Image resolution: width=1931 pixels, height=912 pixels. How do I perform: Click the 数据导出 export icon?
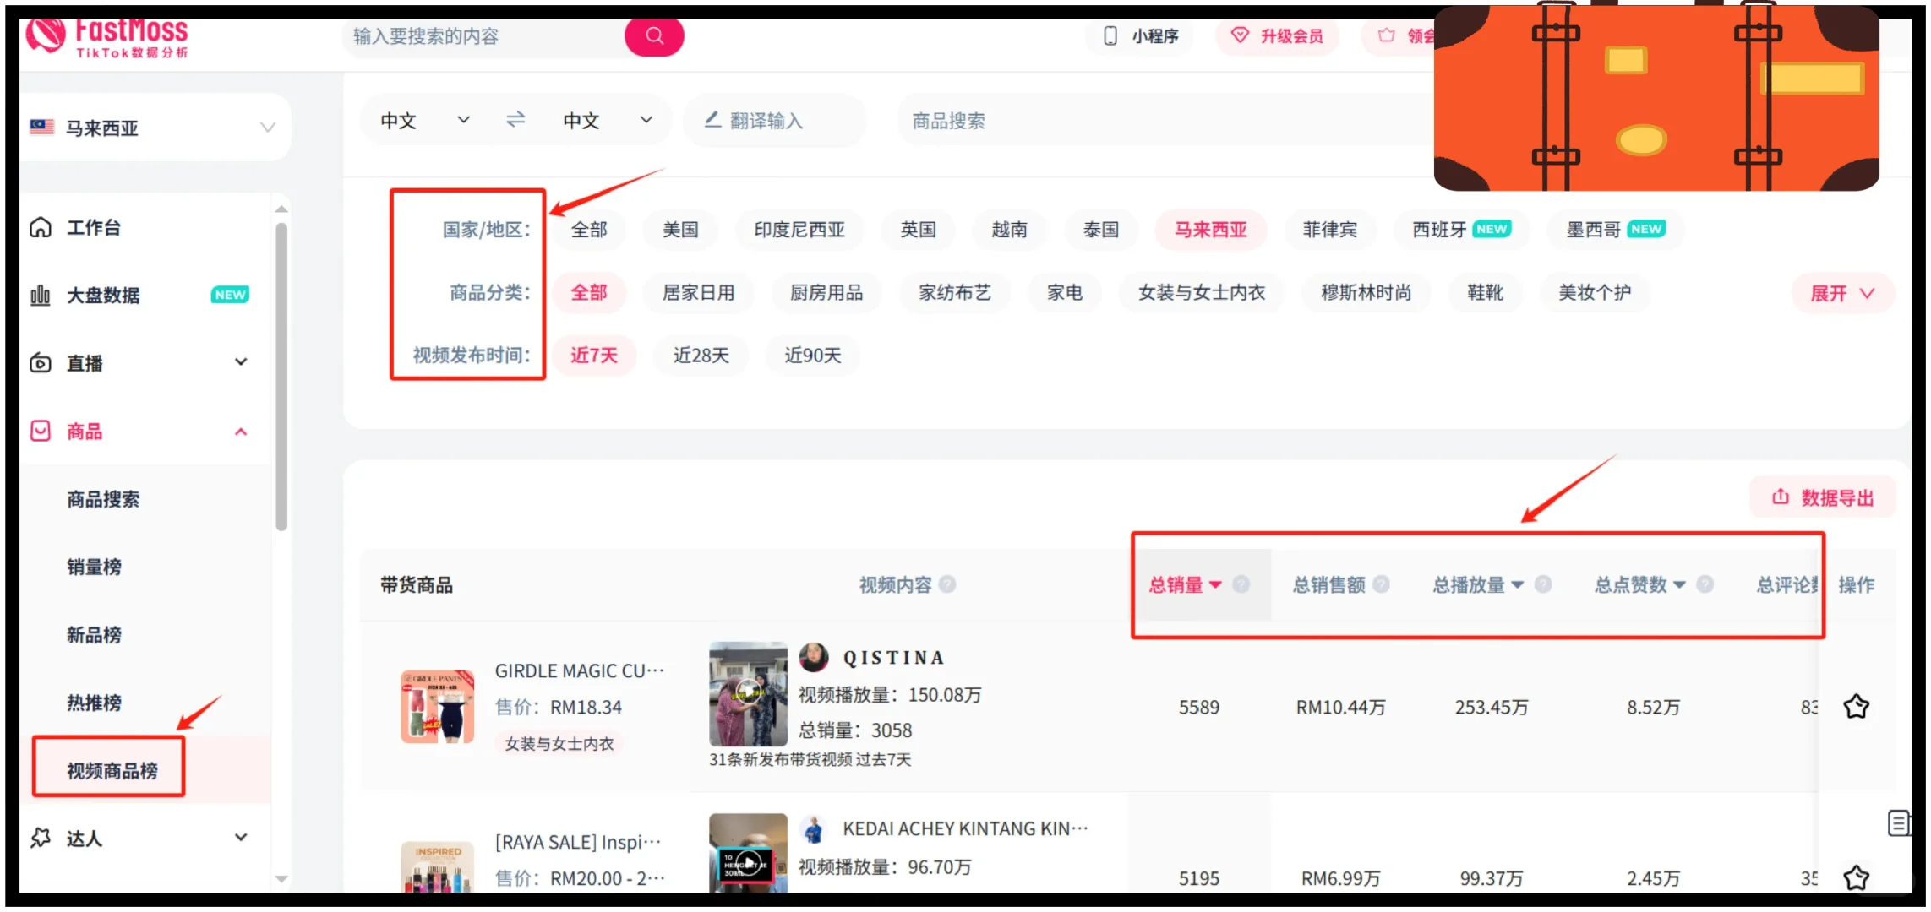pyautogui.click(x=1781, y=497)
